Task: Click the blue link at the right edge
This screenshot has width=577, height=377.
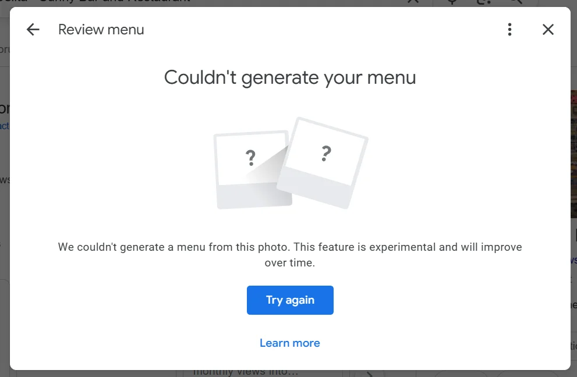Action: coord(574,259)
